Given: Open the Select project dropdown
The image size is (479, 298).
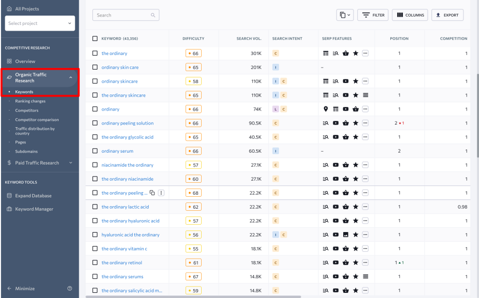Looking at the screenshot, I should [x=40, y=23].
